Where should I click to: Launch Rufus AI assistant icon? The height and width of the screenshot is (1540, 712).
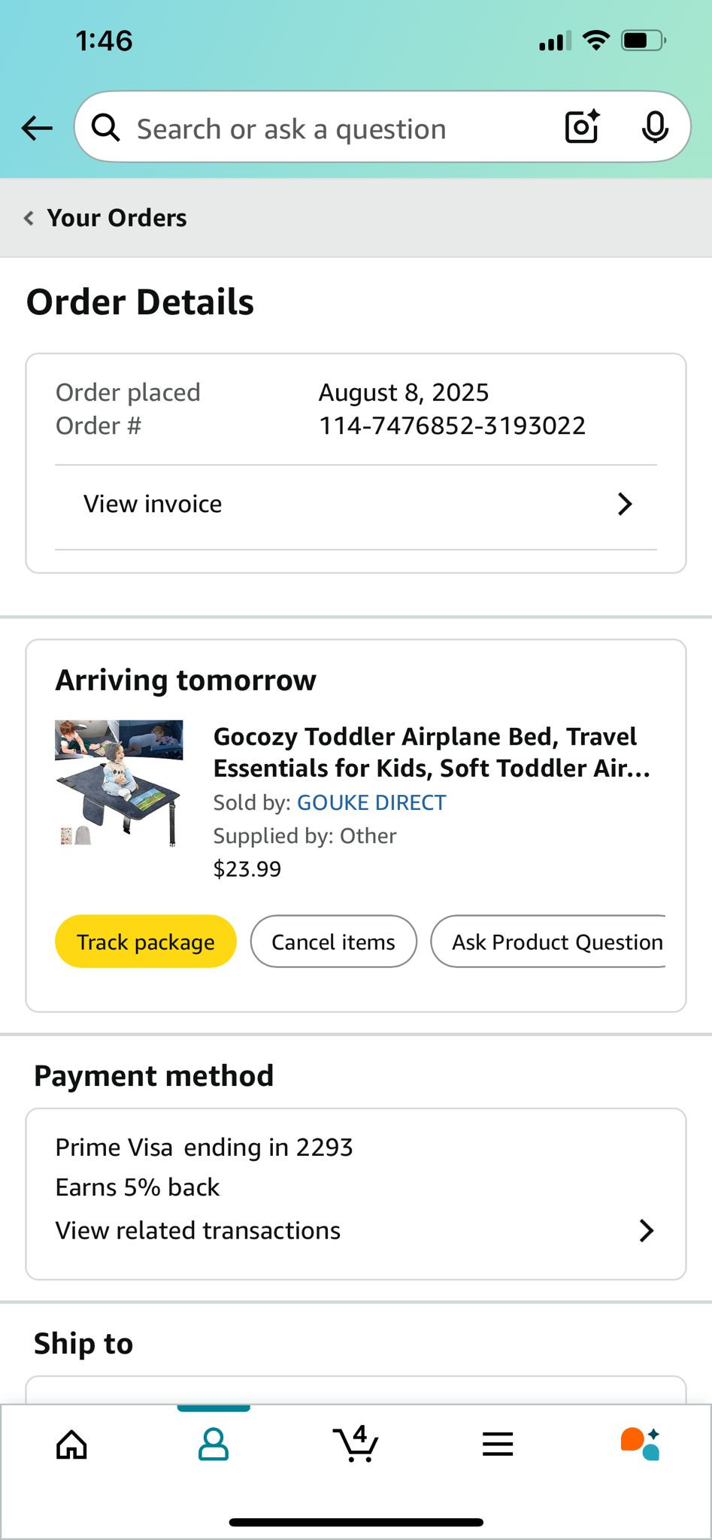(640, 1445)
